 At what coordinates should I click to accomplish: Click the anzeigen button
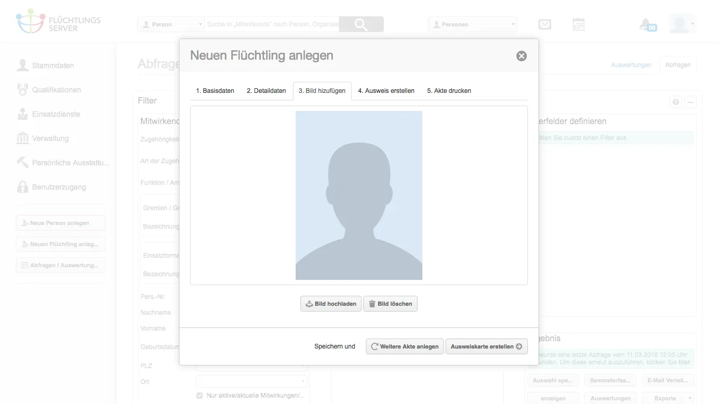tap(553, 398)
